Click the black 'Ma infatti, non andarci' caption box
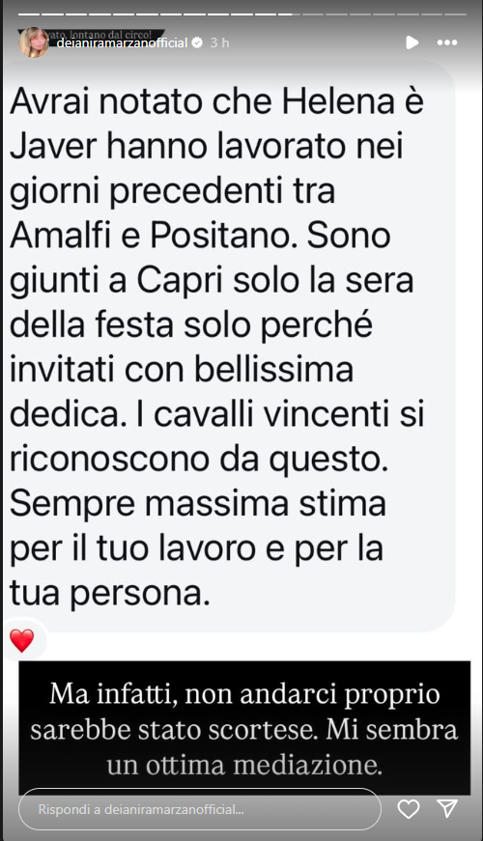 [x=244, y=728]
